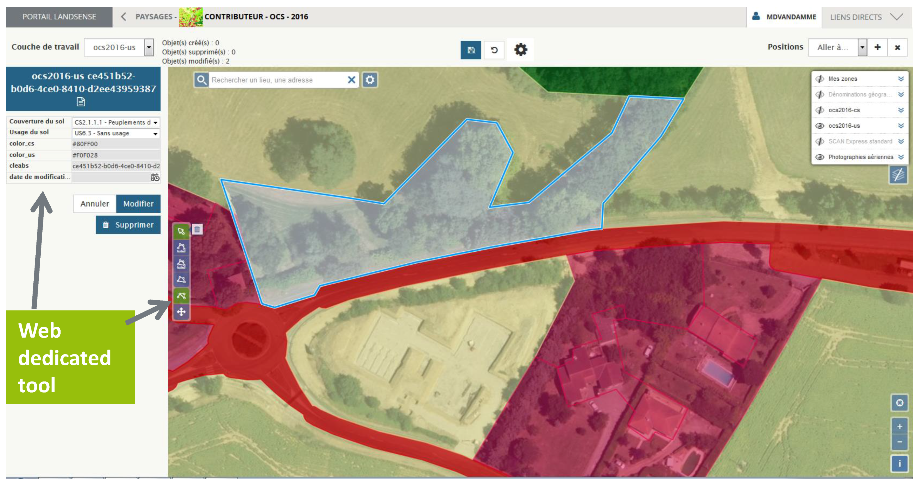The height and width of the screenshot is (483, 917).
Task: Hide the Photographies aériennes layer
Action: [x=820, y=157]
